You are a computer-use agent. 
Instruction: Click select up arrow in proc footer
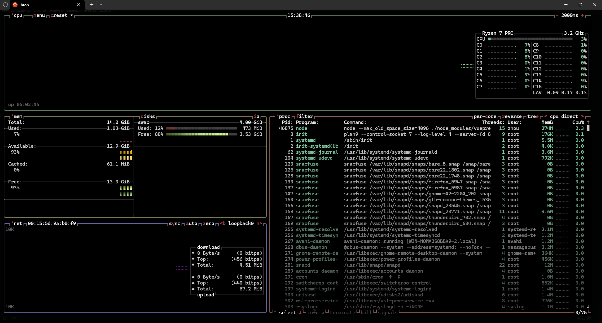pyautogui.click(x=275, y=313)
